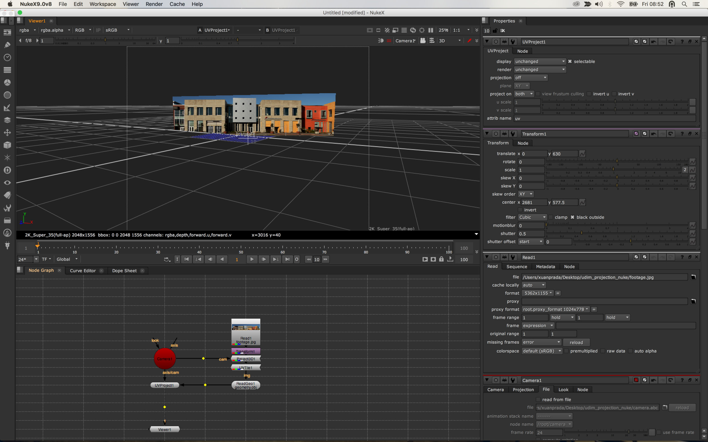The image size is (708, 442).
Task: Open the 3D nodes cube icon
Action: tap(7, 145)
